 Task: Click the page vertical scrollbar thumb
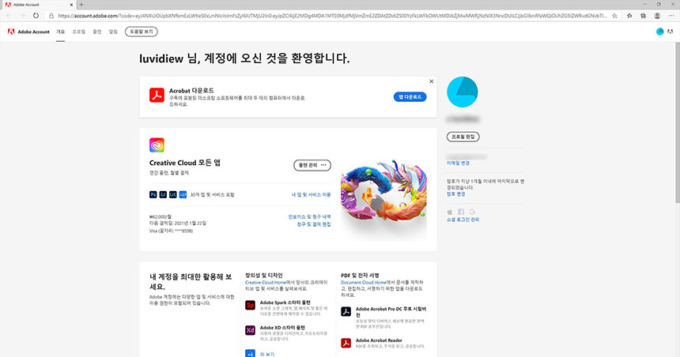click(x=677, y=122)
